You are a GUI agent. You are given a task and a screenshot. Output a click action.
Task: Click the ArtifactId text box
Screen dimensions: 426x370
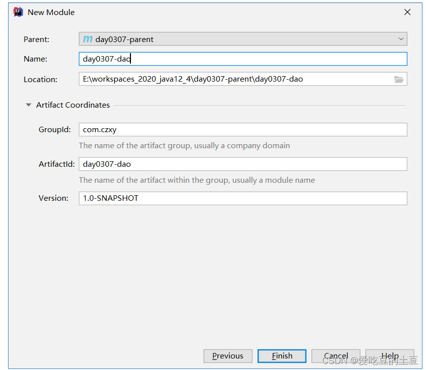pos(243,164)
